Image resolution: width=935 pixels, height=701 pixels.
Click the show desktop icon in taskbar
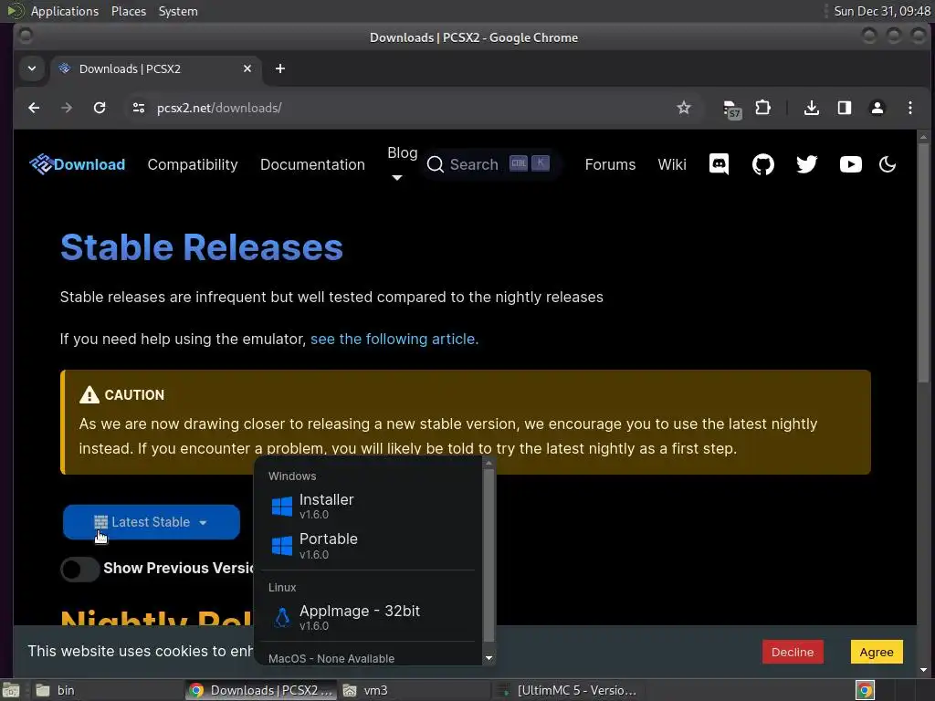11,690
